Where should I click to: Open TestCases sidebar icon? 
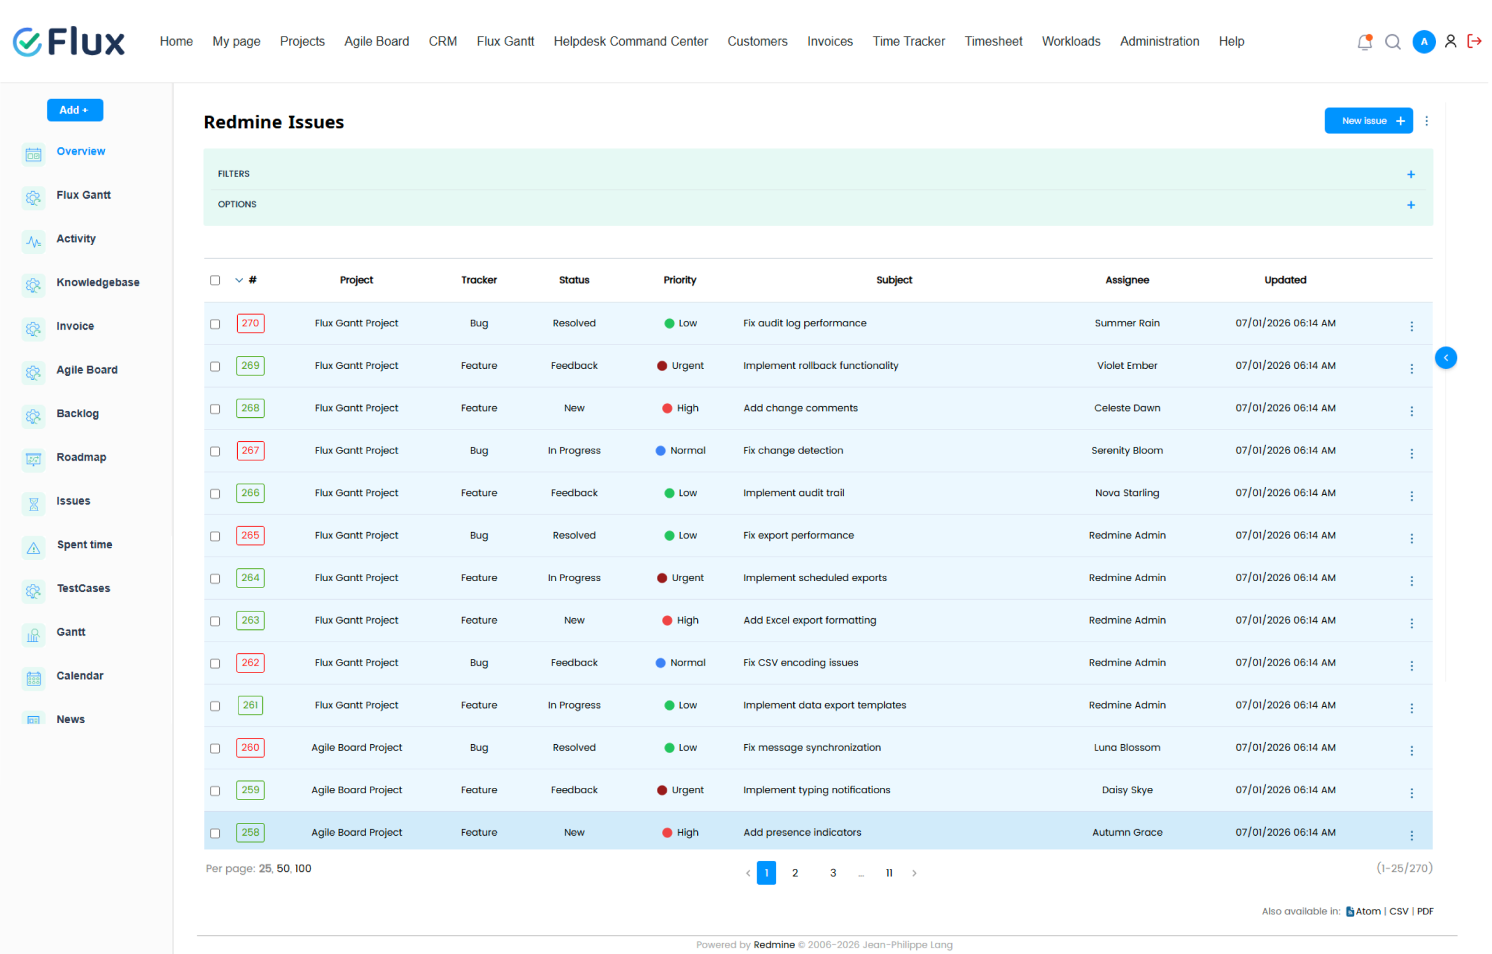(x=33, y=591)
